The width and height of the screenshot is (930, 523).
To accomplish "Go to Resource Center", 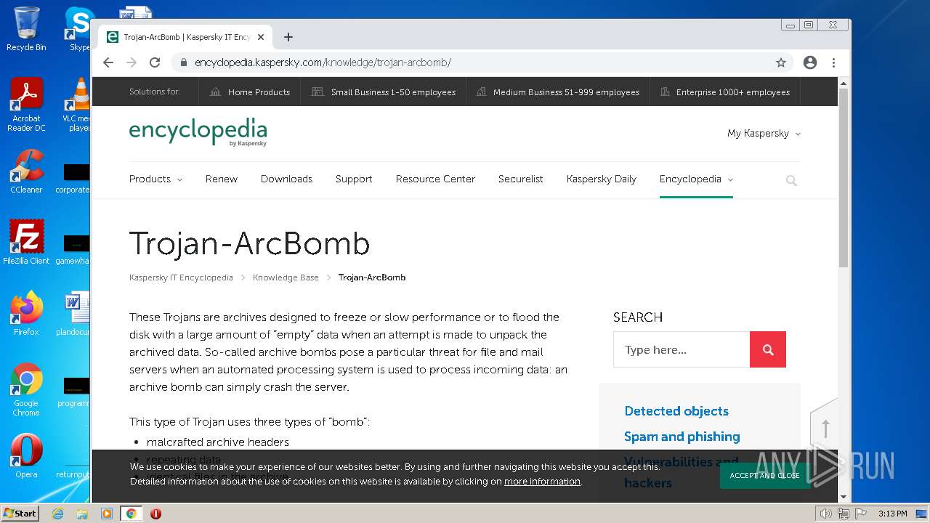I will pos(435,179).
